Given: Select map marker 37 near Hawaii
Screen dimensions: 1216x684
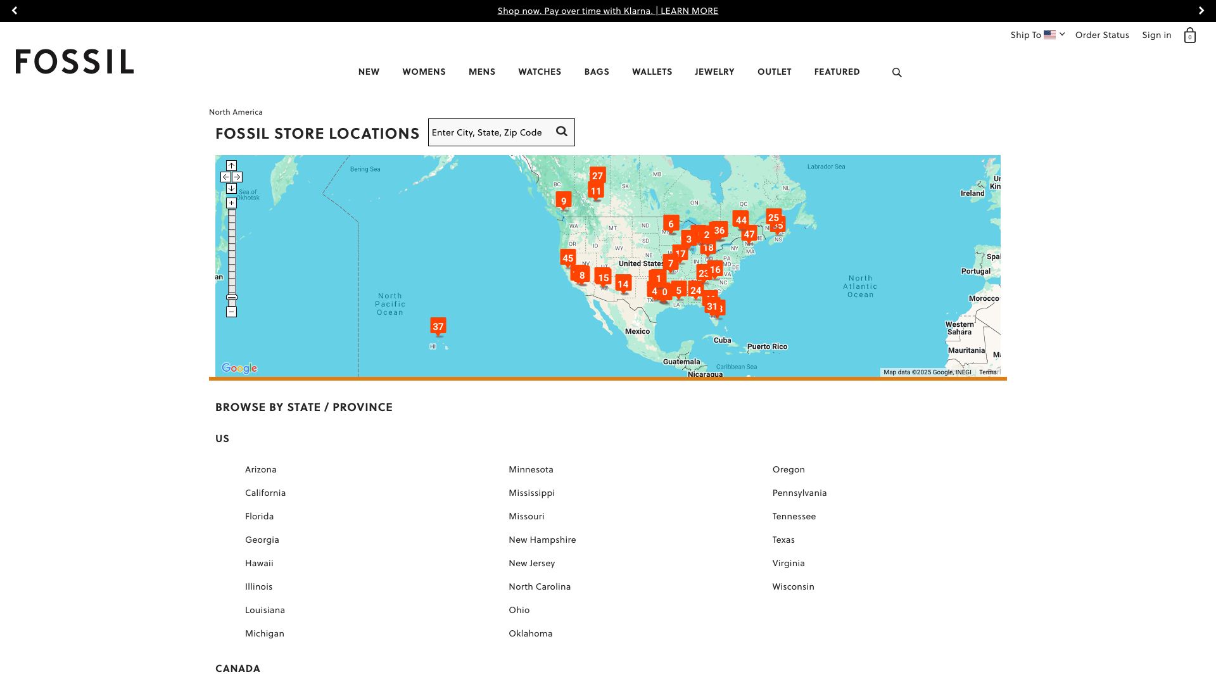Looking at the screenshot, I should pyautogui.click(x=438, y=326).
